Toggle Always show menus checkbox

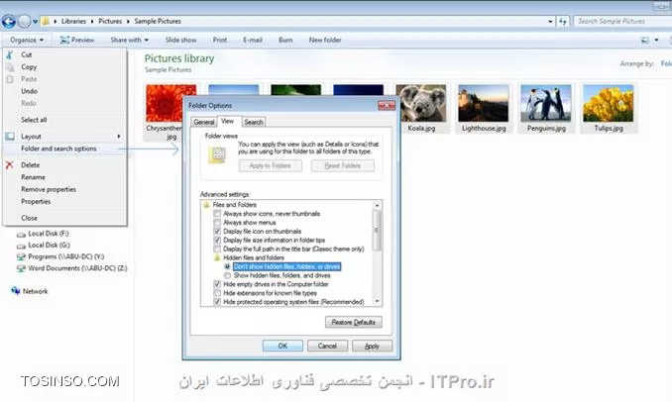pyautogui.click(x=217, y=223)
